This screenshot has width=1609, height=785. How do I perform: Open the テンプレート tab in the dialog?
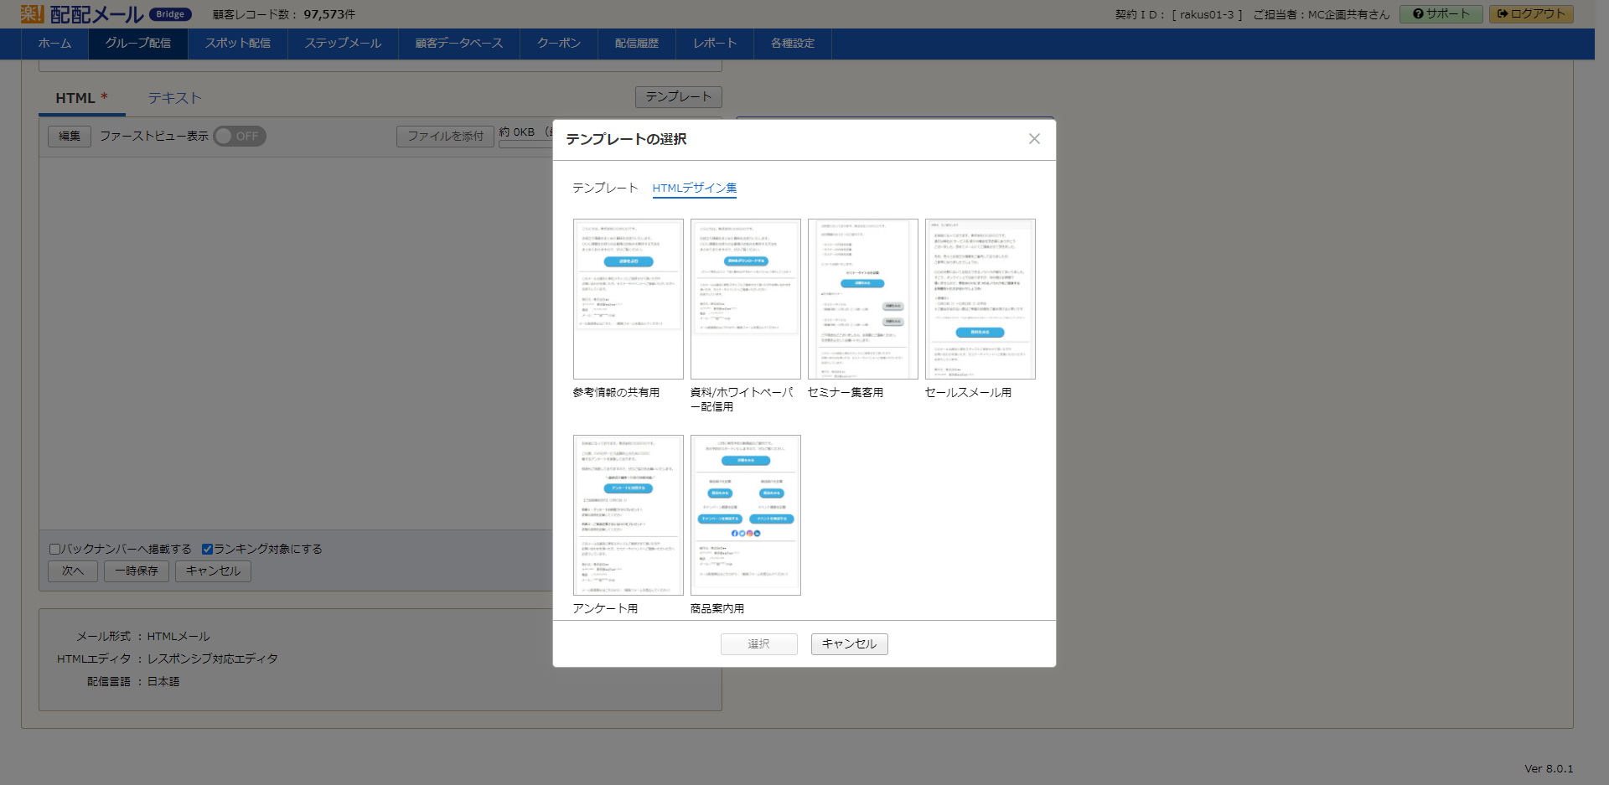[x=603, y=189]
